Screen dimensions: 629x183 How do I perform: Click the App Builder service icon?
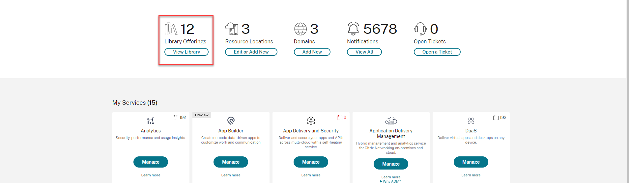(x=231, y=121)
